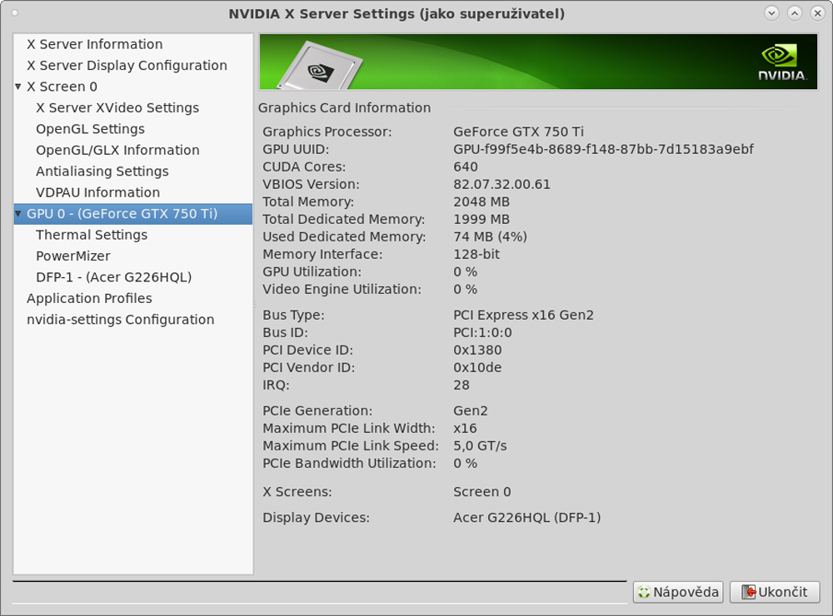Minimize window with the down-chevron titlebar button
This screenshot has height=616, width=833.
point(771,13)
